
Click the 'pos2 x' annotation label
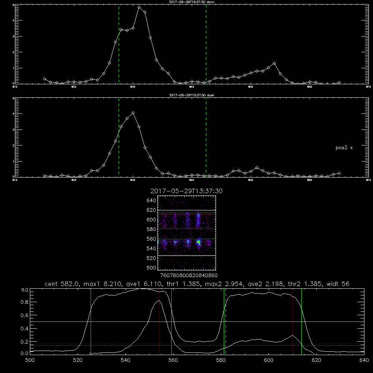tap(344, 148)
